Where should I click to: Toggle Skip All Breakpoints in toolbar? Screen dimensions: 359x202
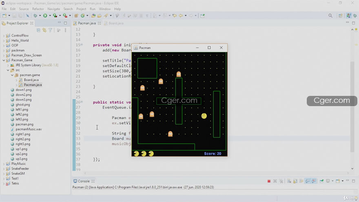27,16
